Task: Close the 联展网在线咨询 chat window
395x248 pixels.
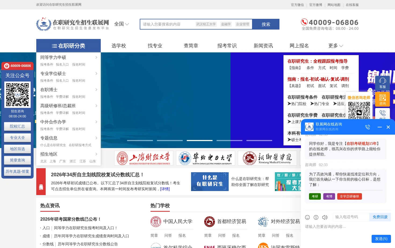Action: 388,127
